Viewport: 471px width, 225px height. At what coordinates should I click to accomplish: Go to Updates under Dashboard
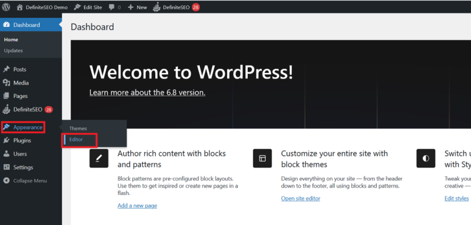[x=13, y=50]
